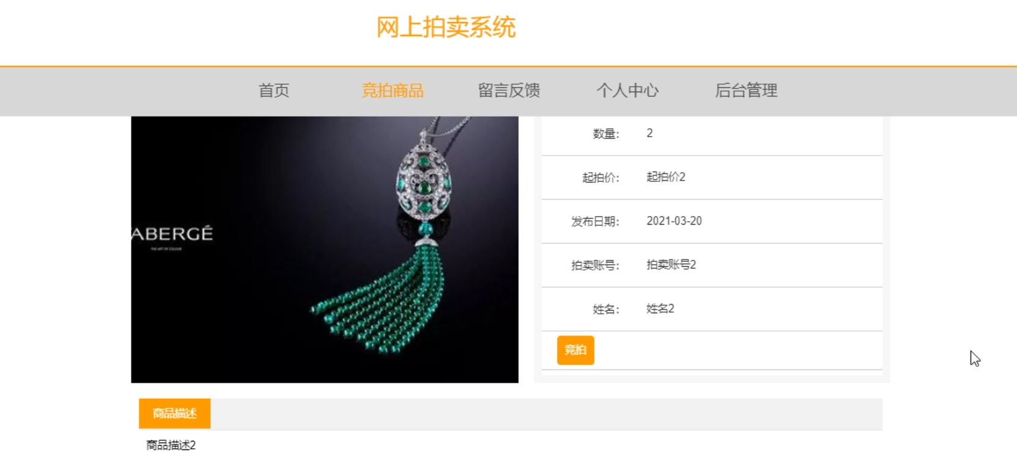The image size is (1017, 453).
Task: Click the 拍卖账号 value 拍卖账号2
Action: tap(671, 265)
